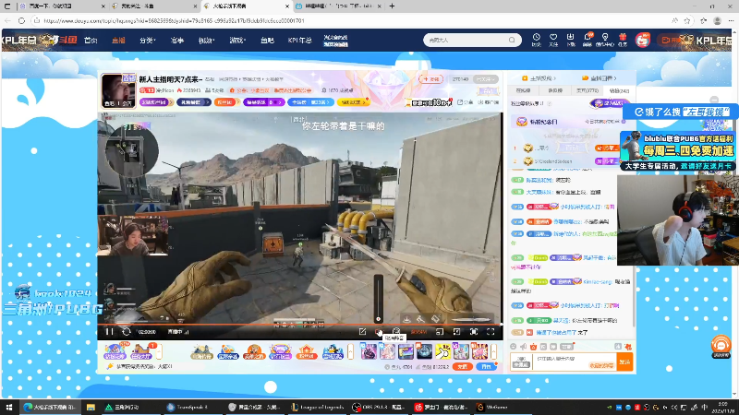Click the 发送 chat send button

coord(624,362)
